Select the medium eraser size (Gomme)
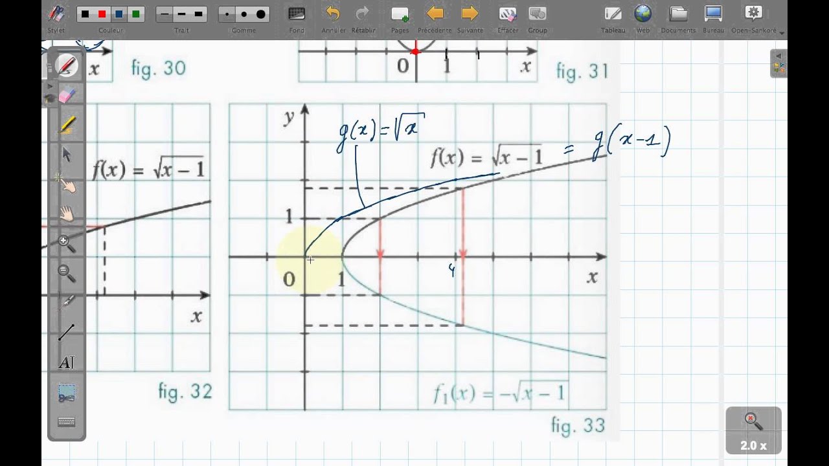Image resolution: width=829 pixels, height=466 pixels. click(x=244, y=14)
